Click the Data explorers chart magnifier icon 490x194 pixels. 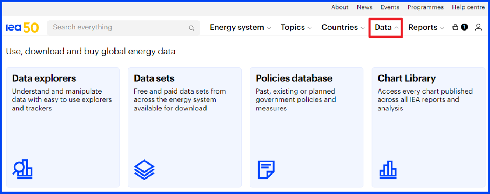pyautogui.click(x=22, y=169)
